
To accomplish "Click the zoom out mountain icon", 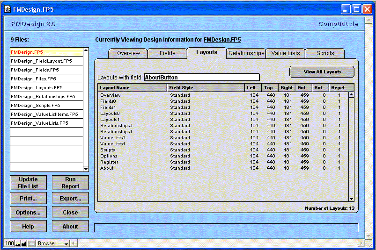I will pos(18,243).
